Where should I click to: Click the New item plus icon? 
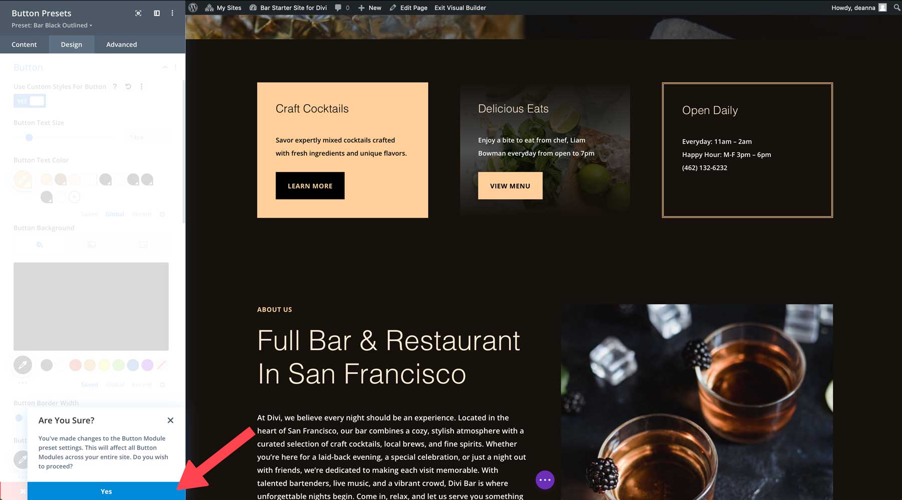[360, 8]
